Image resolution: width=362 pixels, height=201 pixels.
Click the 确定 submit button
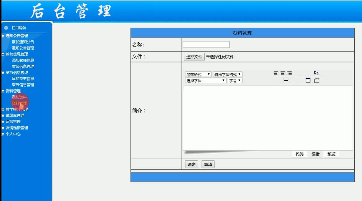pos(191,165)
